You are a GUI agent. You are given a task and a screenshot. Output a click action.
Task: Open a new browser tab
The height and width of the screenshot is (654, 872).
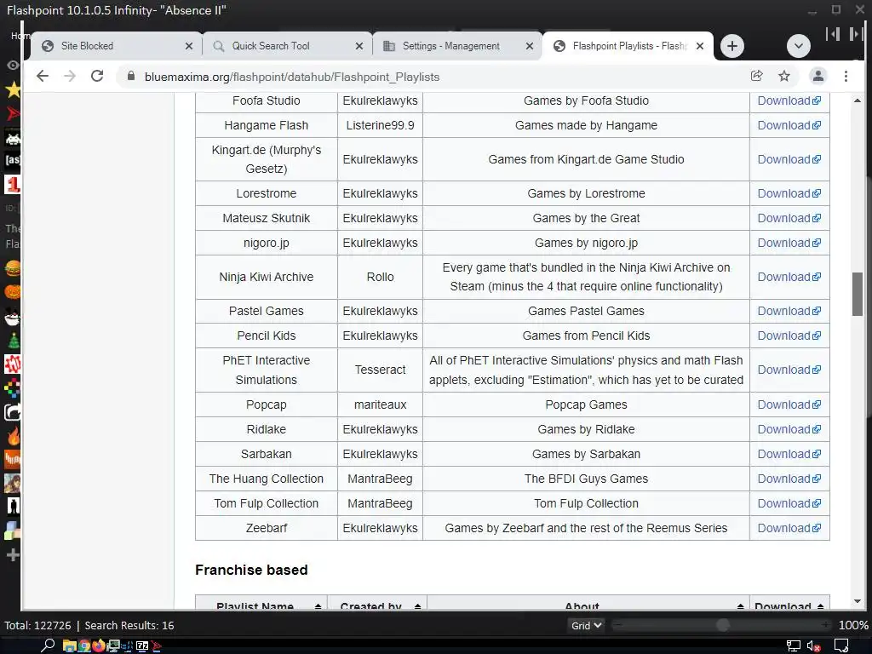731,46
